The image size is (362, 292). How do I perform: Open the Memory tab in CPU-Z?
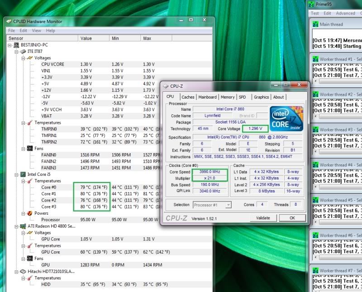point(228,97)
